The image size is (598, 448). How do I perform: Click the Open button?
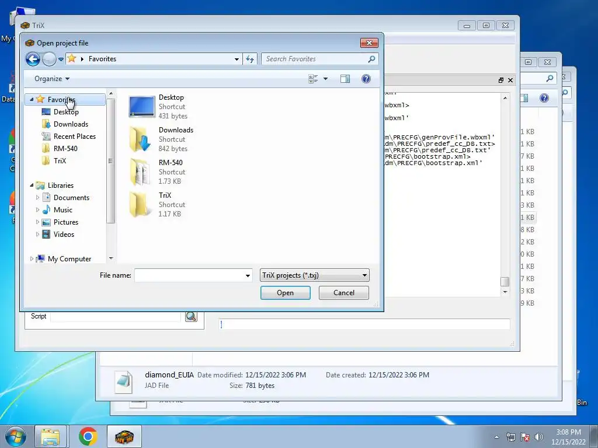click(285, 293)
